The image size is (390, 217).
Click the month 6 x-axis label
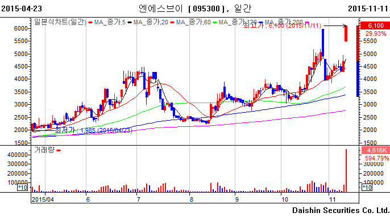(x=88, y=199)
